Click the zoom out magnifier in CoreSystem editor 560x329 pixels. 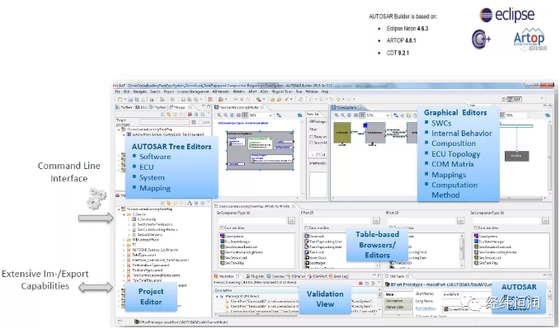(343, 115)
